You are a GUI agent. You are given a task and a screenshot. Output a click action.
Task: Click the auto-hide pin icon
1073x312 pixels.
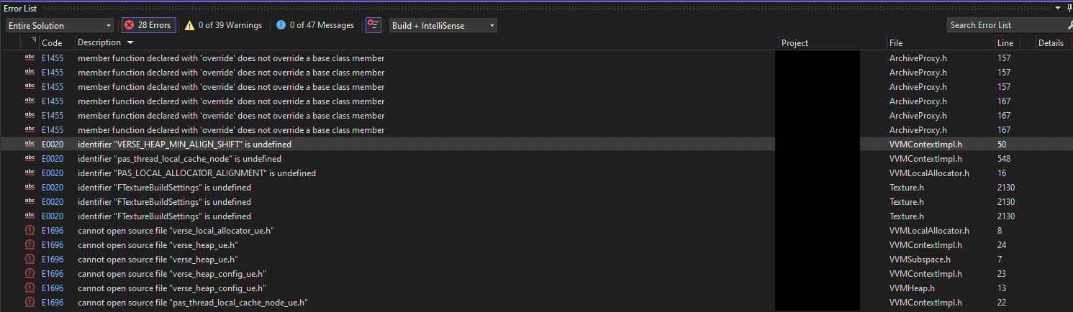tap(1068, 8)
